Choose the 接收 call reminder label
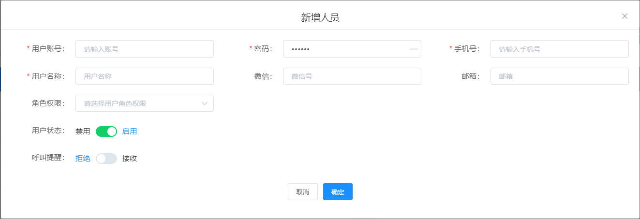The height and width of the screenshot is (219, 640). pos(130,159)
